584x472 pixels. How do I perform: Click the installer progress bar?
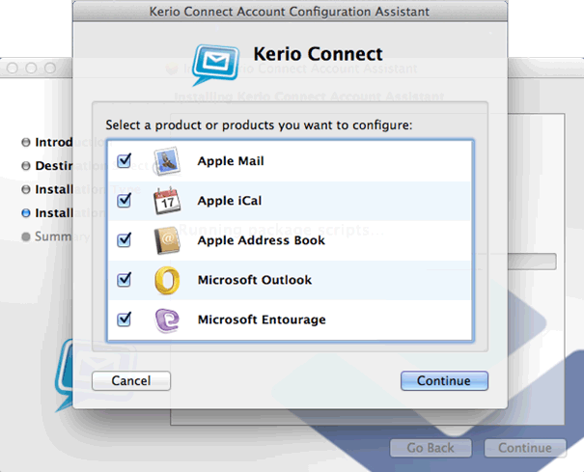tap(532, 262)
